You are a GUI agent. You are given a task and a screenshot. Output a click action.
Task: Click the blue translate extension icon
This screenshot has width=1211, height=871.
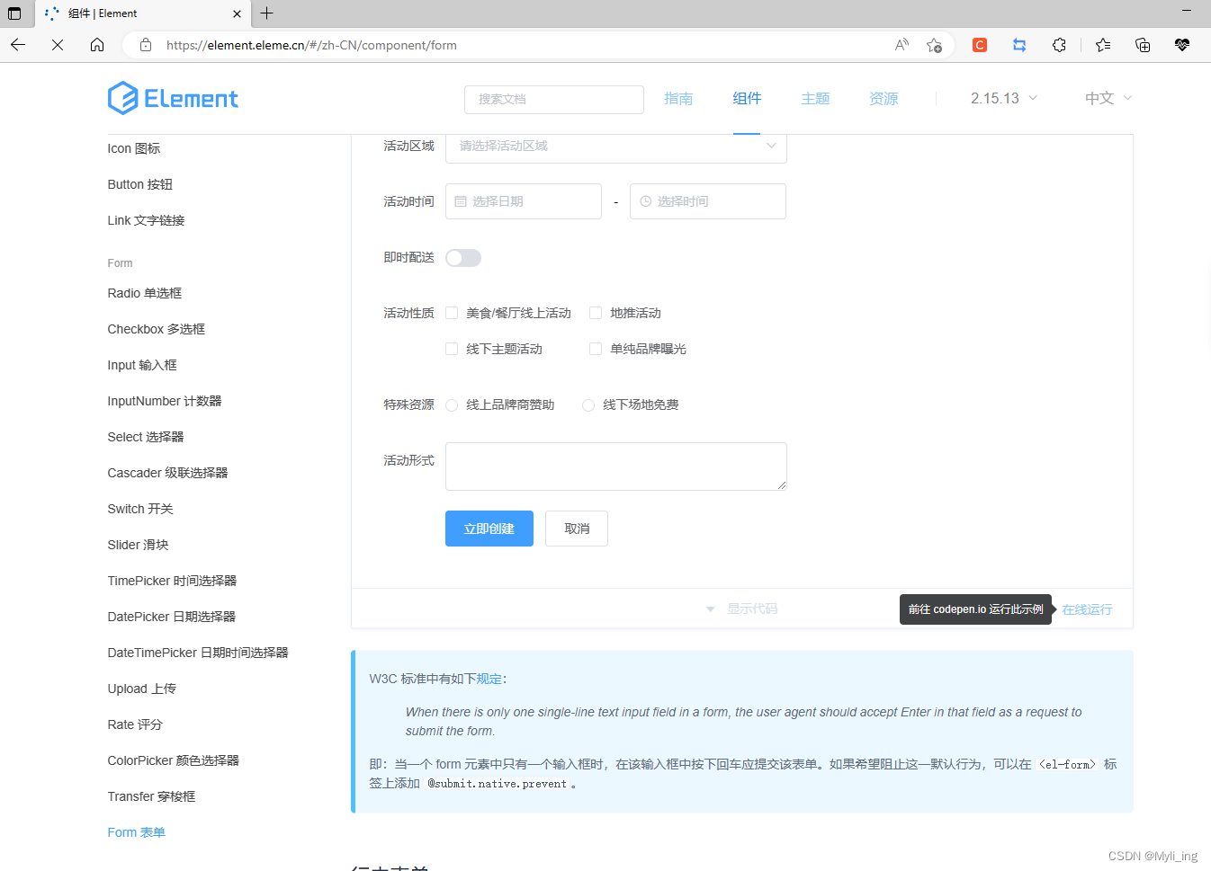click(x=1019, y=45)
